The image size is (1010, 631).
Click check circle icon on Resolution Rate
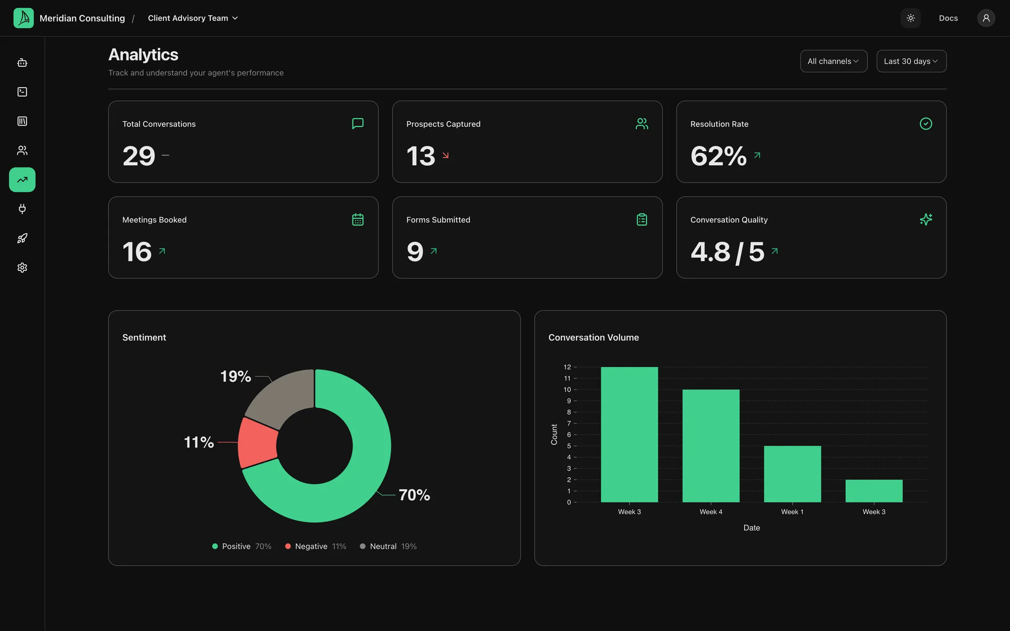tap(926, 124)
